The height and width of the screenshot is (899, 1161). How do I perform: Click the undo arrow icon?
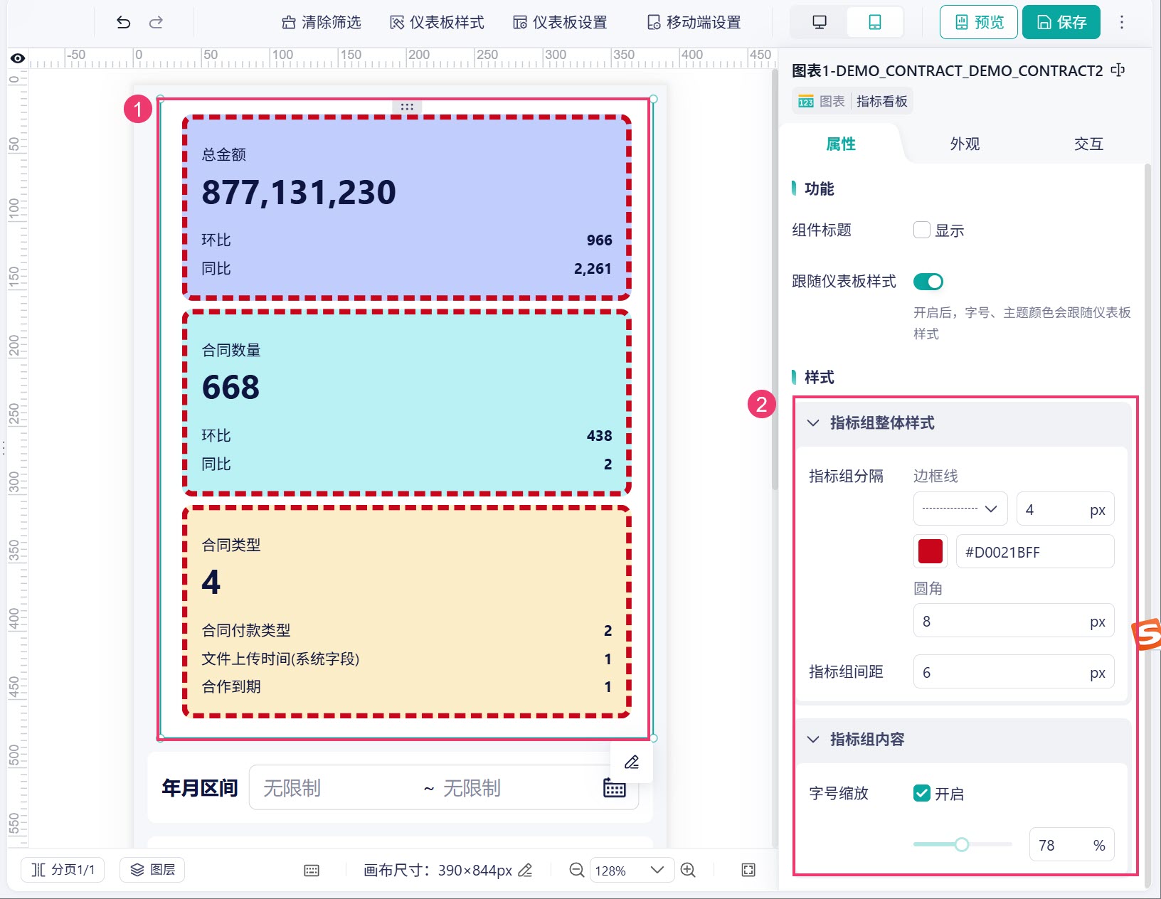tap(123, 22)
